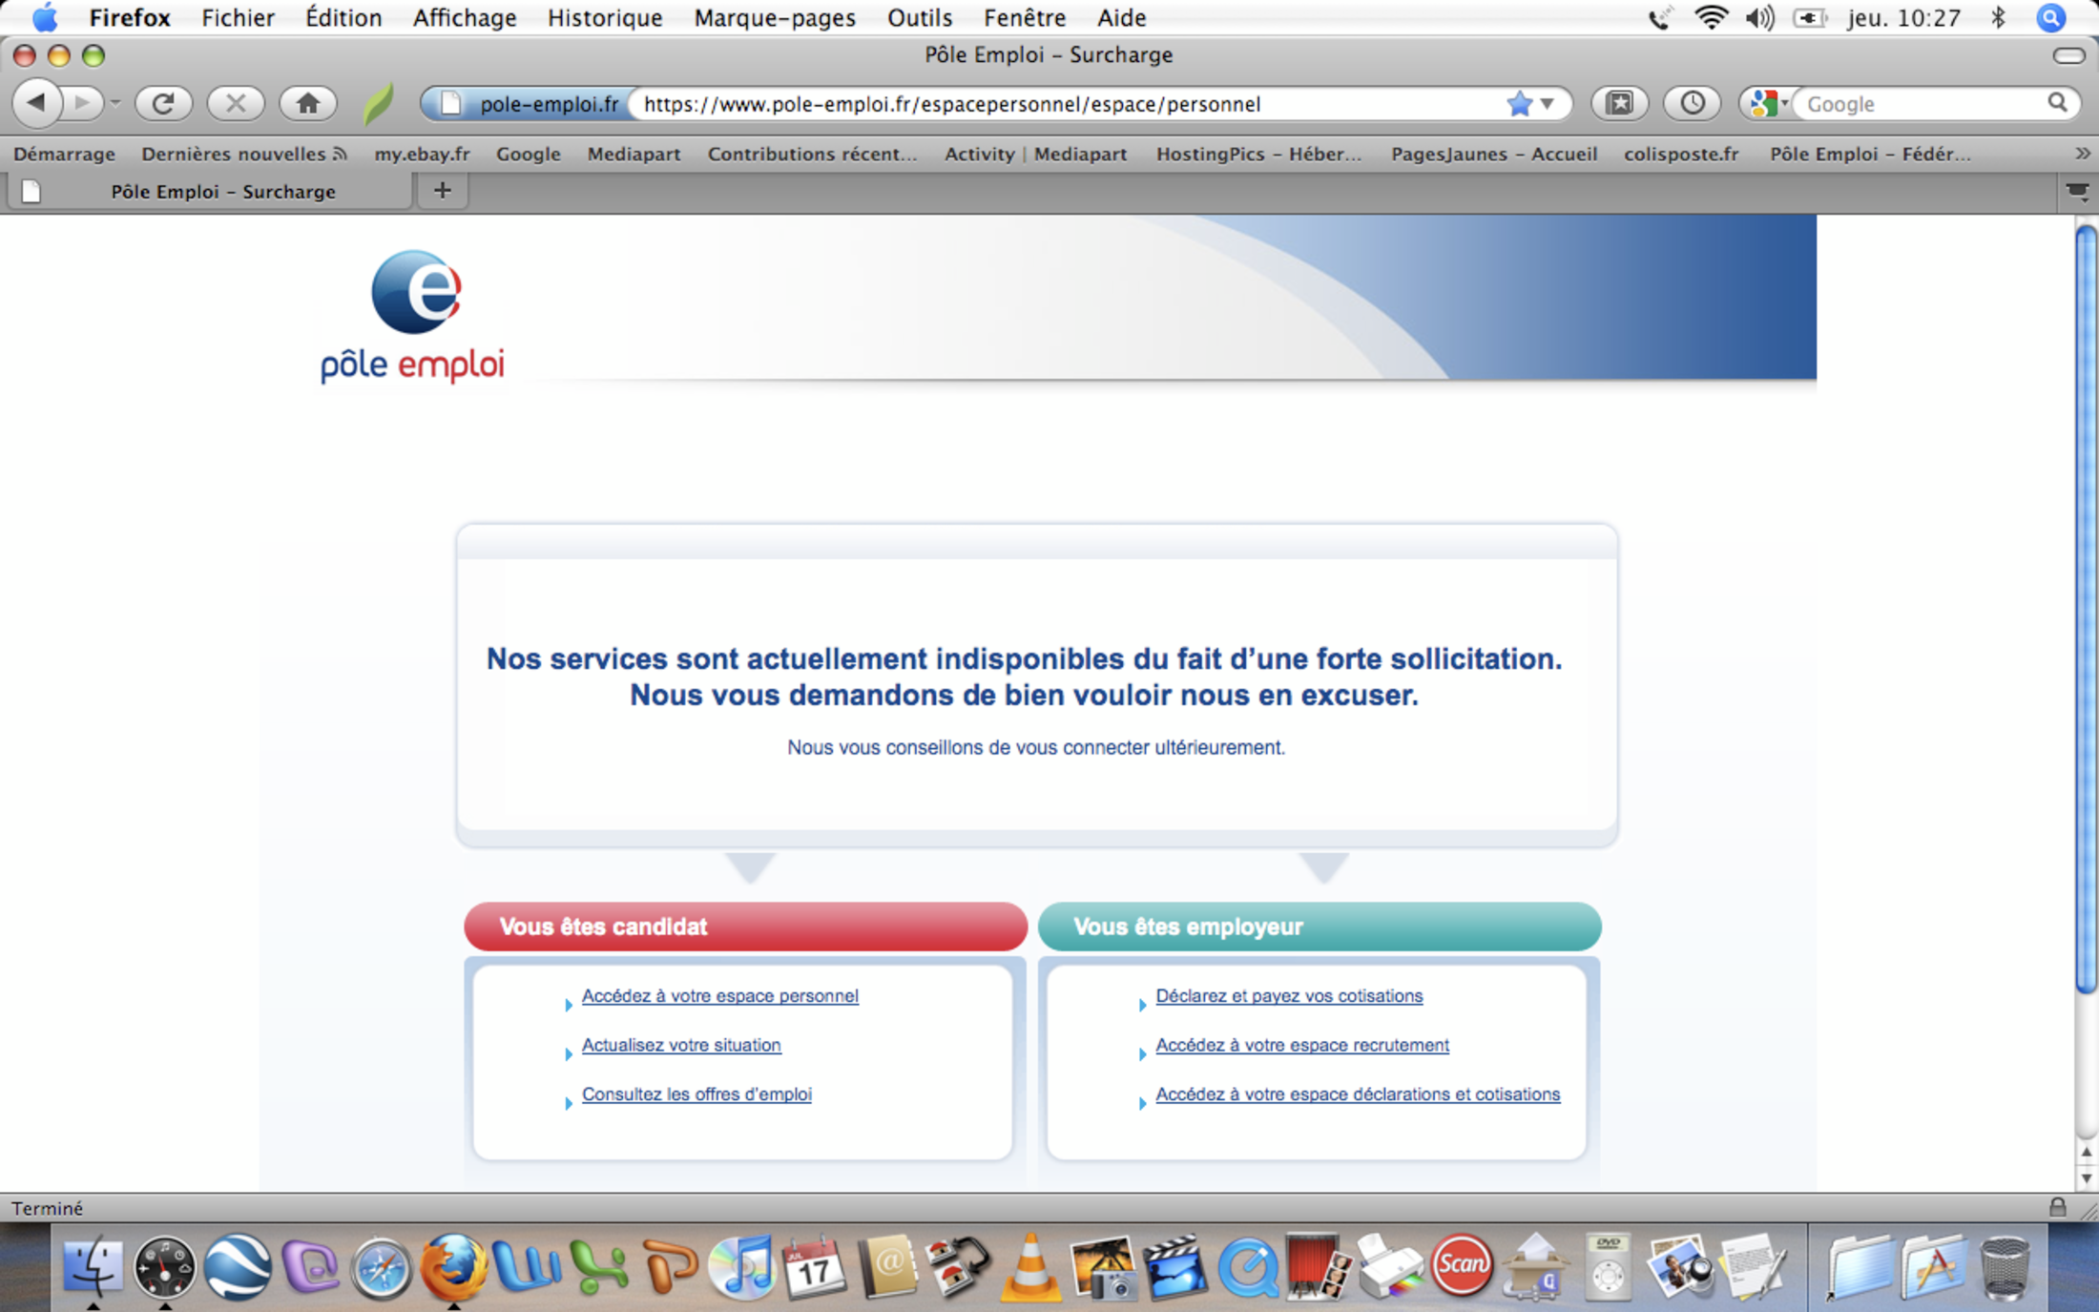Open the home page button
Viewport: 2099px width, 1312px height.
click(x=307, y=103)
